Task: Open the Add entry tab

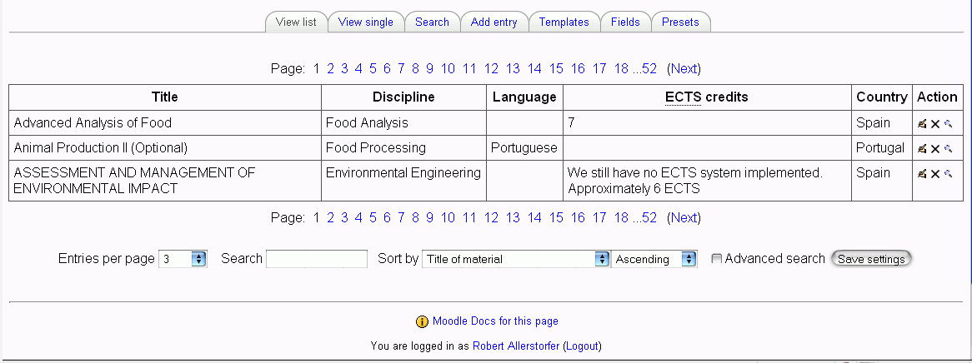Action: coord(494,22)
